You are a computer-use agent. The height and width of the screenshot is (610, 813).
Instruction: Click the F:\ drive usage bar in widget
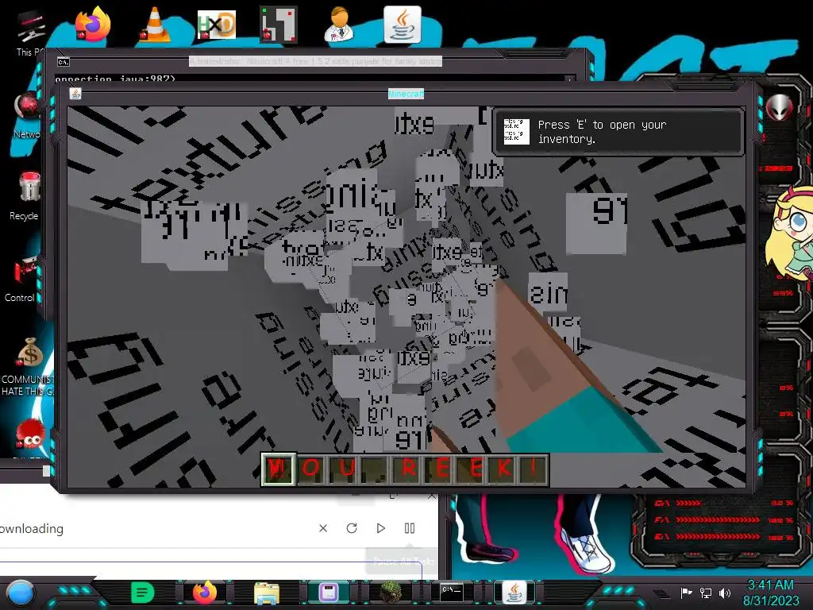(x=724, y=519)
